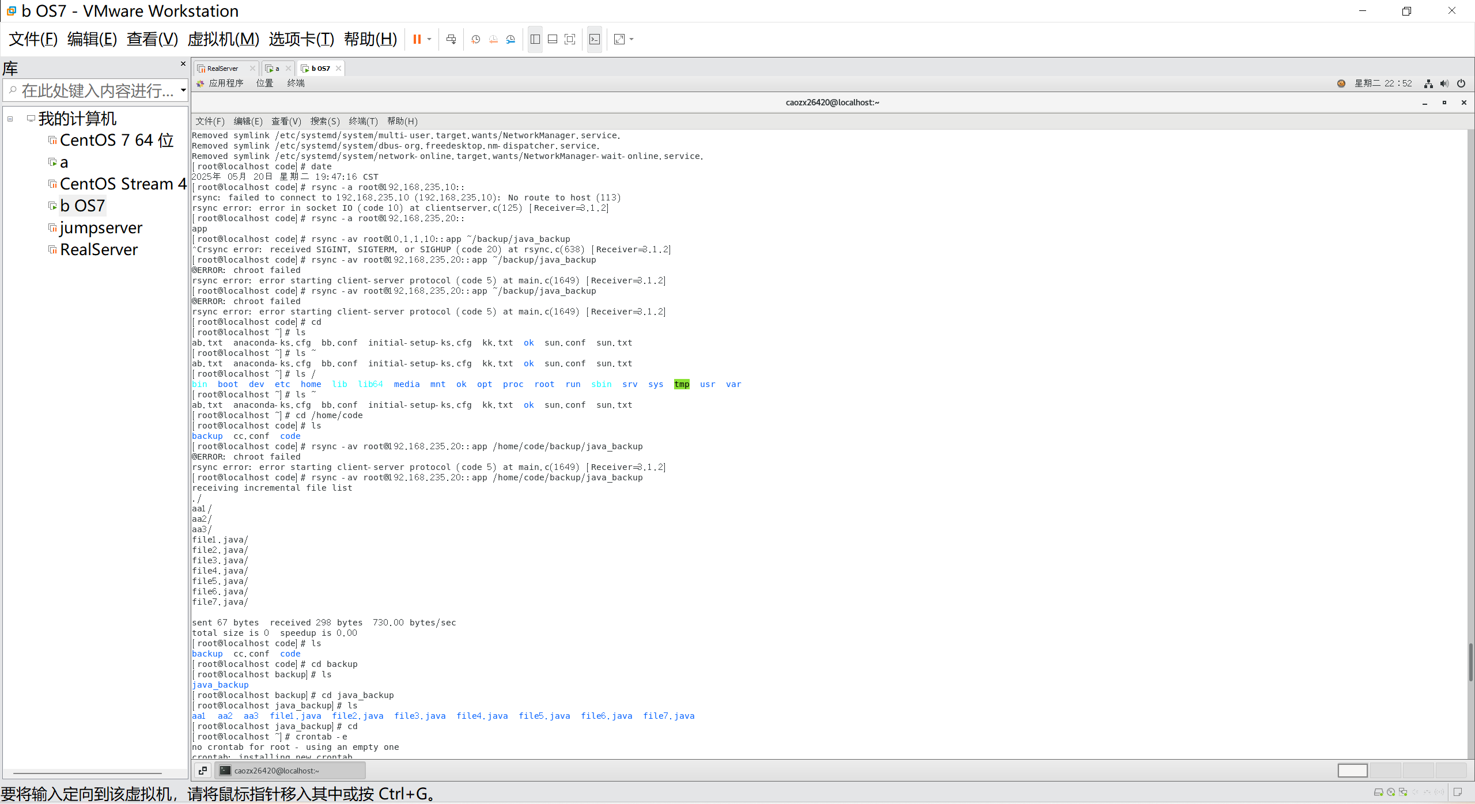This screenshot has height=804, width=1475.
Task: Open the 应用程序 menu in guest
Action: click(225, 84)
